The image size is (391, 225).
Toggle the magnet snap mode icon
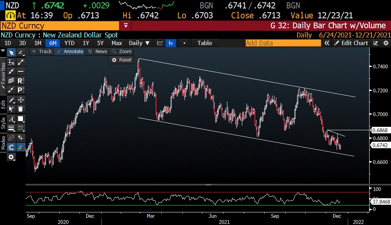(11, 147)
